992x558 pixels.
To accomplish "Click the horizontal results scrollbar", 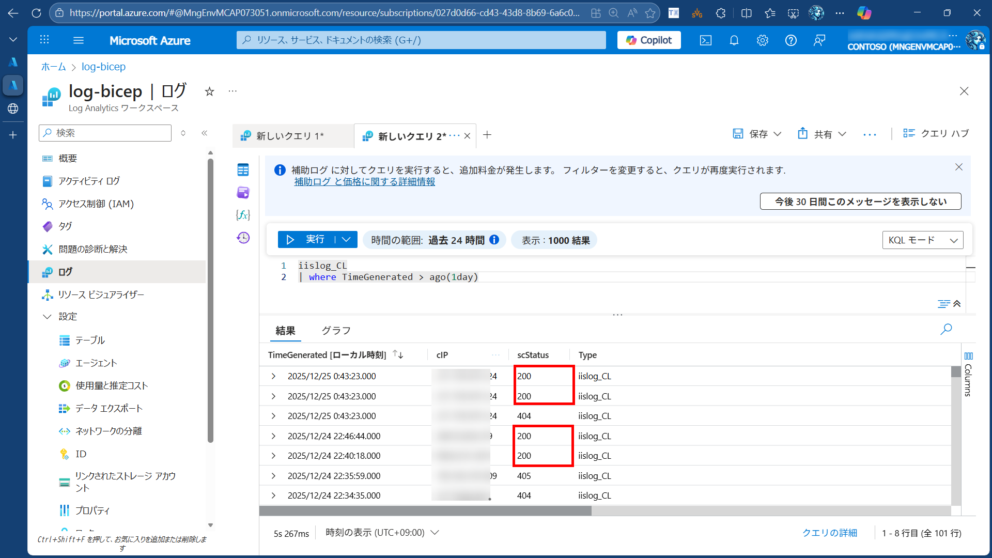I will click(425, 511).
